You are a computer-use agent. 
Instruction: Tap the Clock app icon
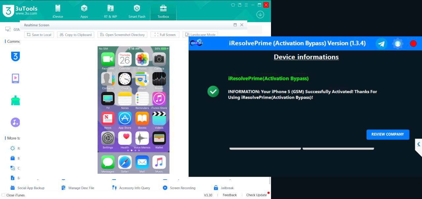125,79
